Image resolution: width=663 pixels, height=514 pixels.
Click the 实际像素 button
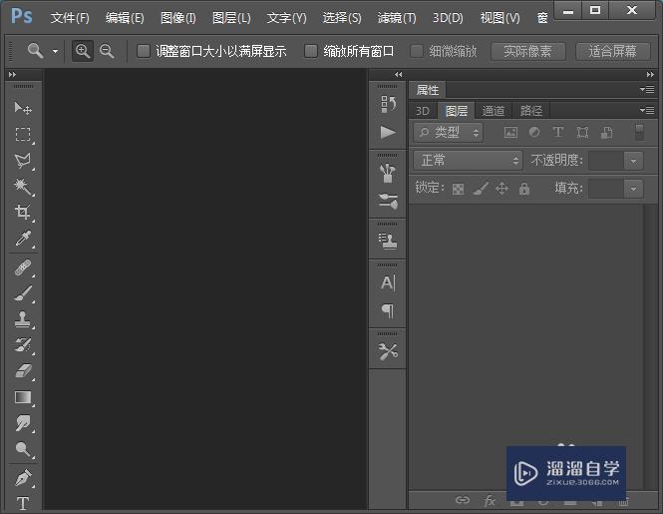click(527, 51)
